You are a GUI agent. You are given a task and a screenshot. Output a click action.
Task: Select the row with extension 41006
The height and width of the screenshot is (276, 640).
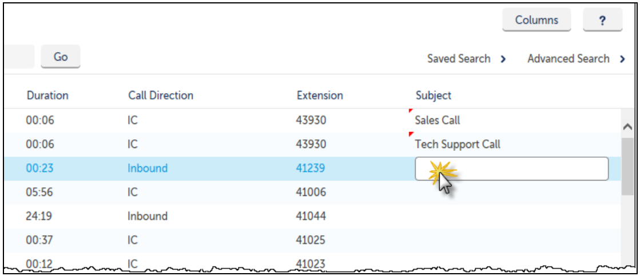point(312,192)
